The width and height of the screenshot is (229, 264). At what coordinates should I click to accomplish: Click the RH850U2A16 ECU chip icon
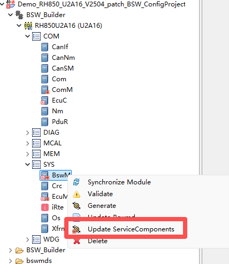pos(28,26)
